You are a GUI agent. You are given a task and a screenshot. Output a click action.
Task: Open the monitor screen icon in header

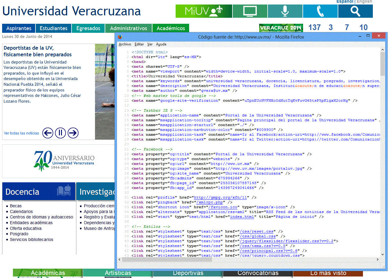click(250, 11)
